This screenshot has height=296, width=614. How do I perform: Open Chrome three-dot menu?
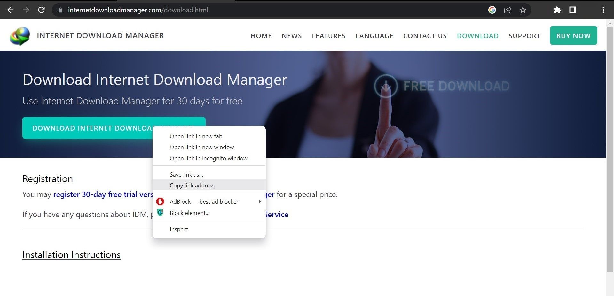603,10
